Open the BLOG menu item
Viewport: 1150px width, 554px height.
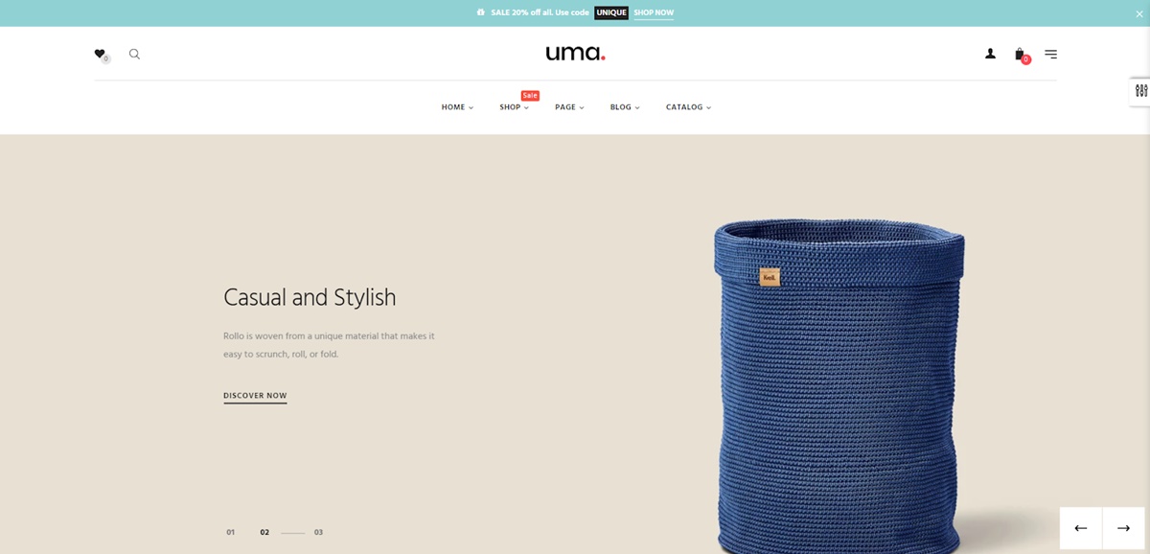coord(625,107)
